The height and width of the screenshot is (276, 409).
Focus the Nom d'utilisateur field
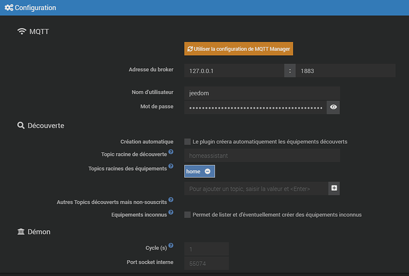(x=261, y=92)
